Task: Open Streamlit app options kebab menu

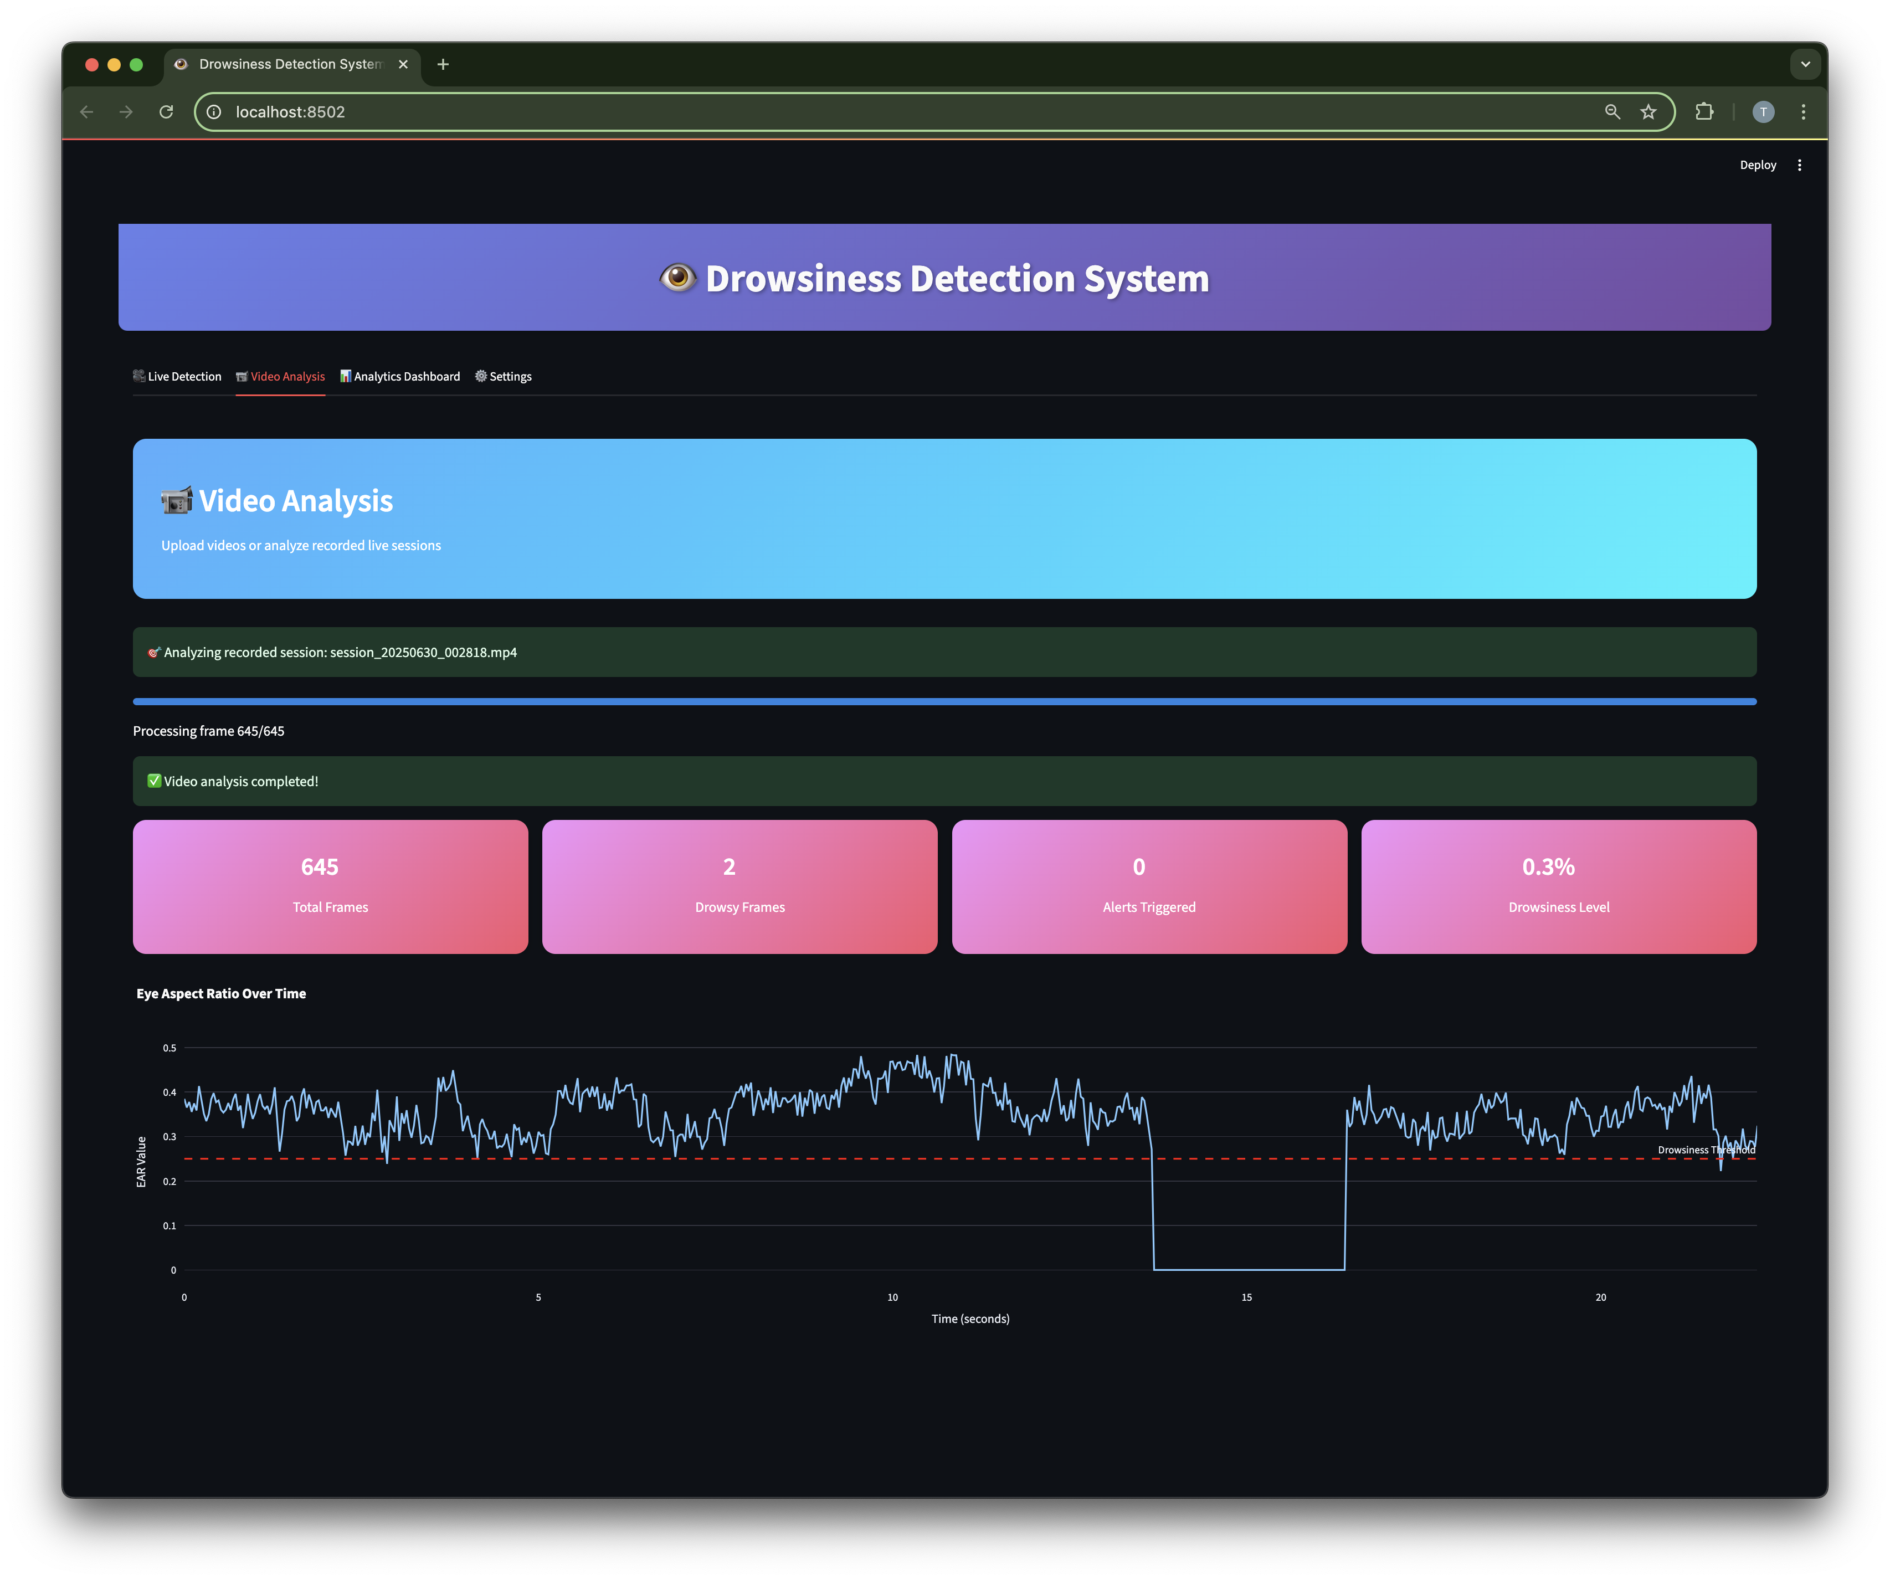Action: (1799, 165)
